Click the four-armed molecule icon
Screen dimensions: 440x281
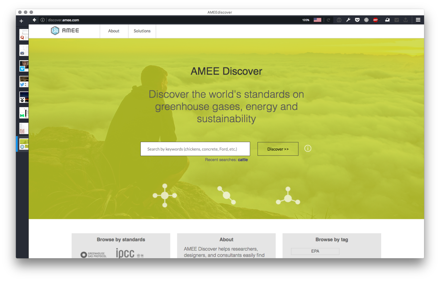point(165,195)
